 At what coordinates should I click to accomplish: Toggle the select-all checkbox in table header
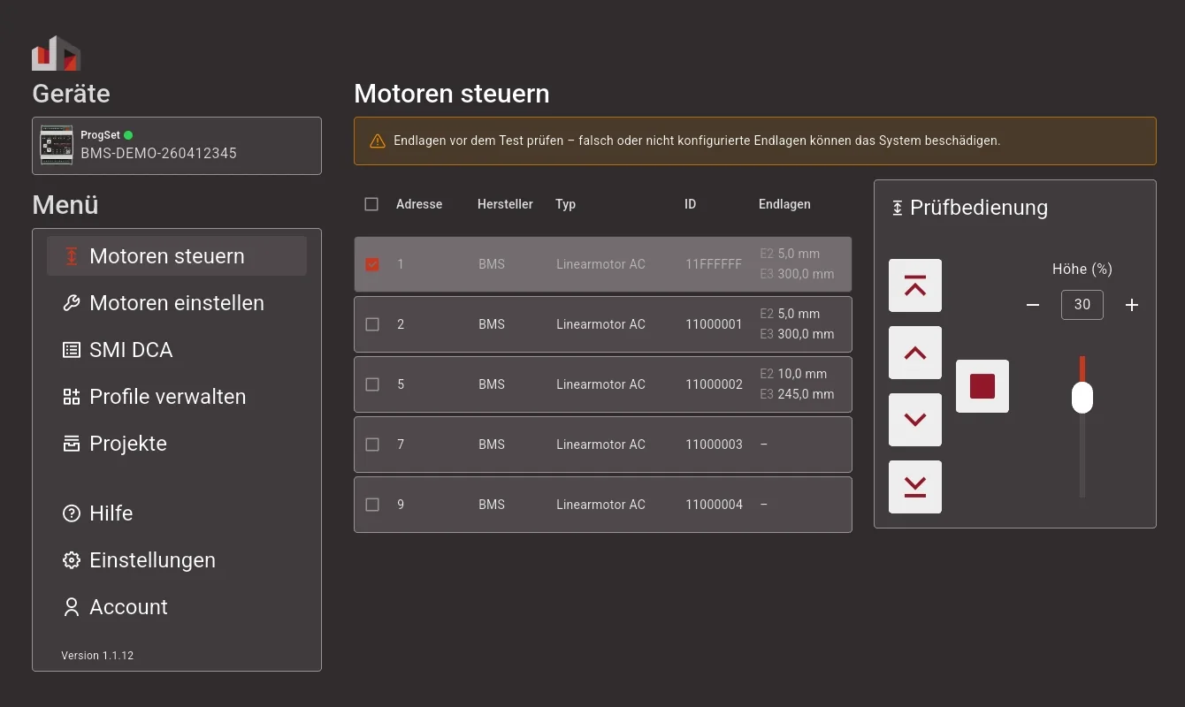[x=371, y=204]
